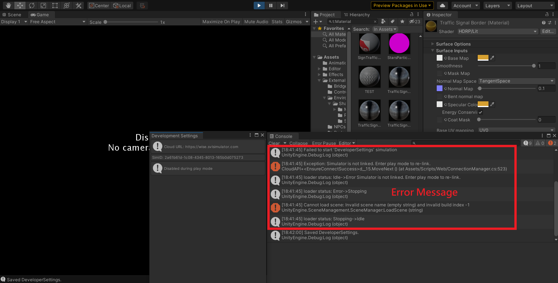Change Normal Map Space from TangentSpace
558x283 pixels.
(516, 81)
